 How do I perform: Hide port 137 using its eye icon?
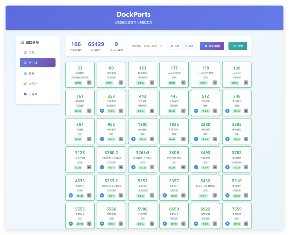click(x=183, y=83)
